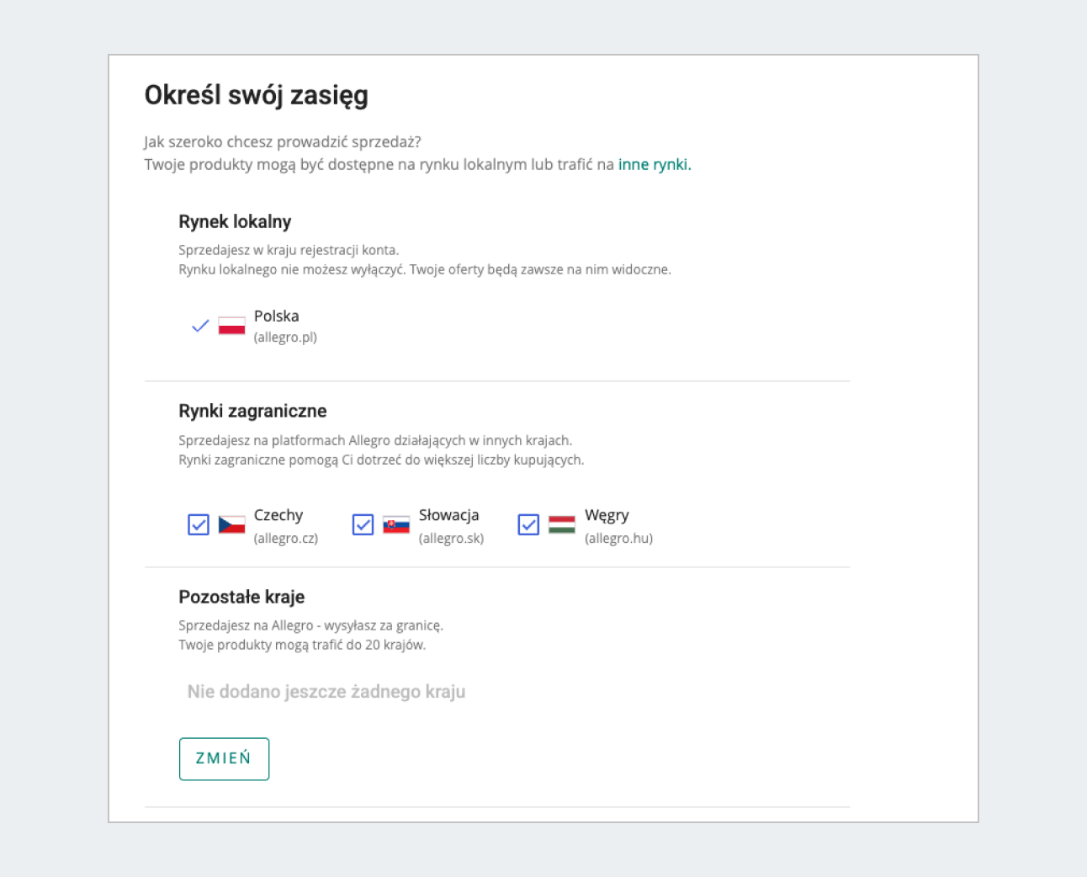Click "Nie dodano jeszcze żadnego kraju" placeholder
The width and height of the screenshot is (1087, 877).
(x=326, y=692)
